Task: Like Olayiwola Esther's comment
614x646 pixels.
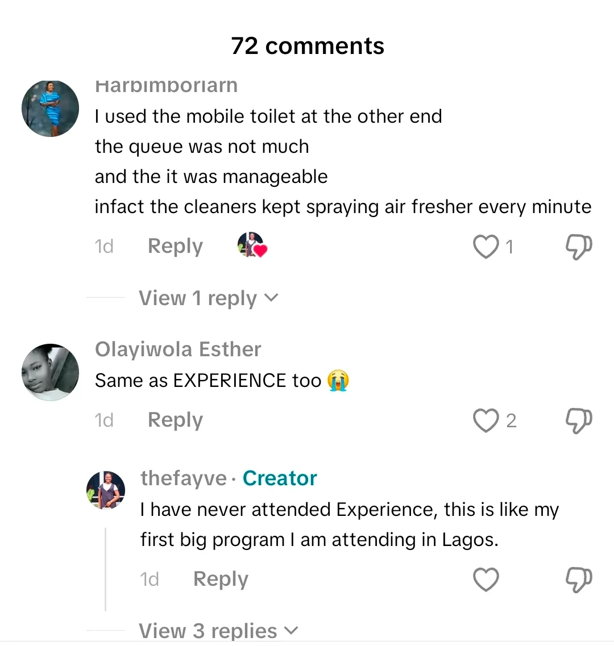Action: [486, 420]
